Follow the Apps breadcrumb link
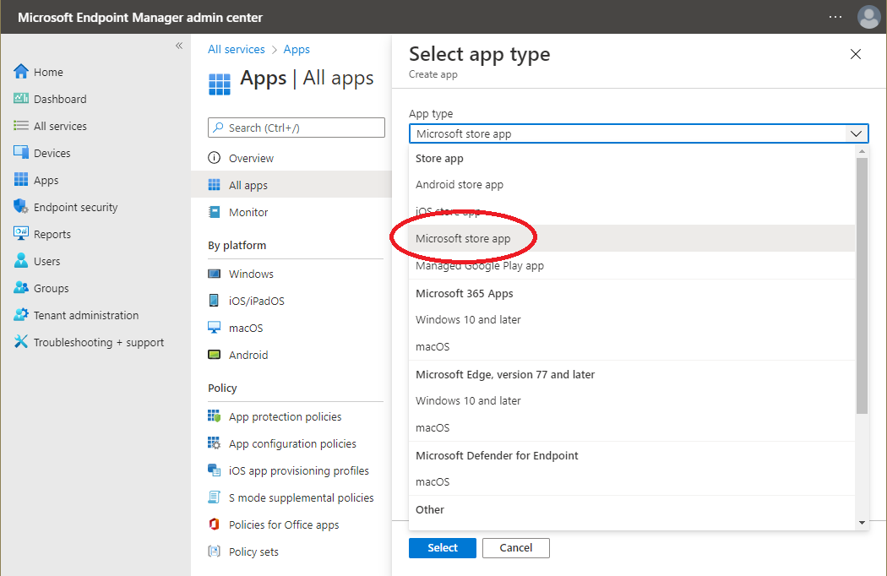The width and height of the screenshot is (887, 576). (x=297, y=49)
